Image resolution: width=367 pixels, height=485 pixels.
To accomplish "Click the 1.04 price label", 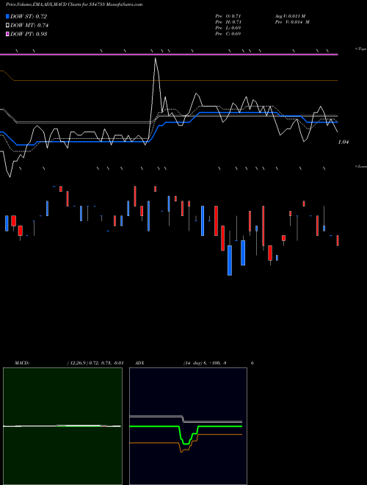I will point(344,143).
